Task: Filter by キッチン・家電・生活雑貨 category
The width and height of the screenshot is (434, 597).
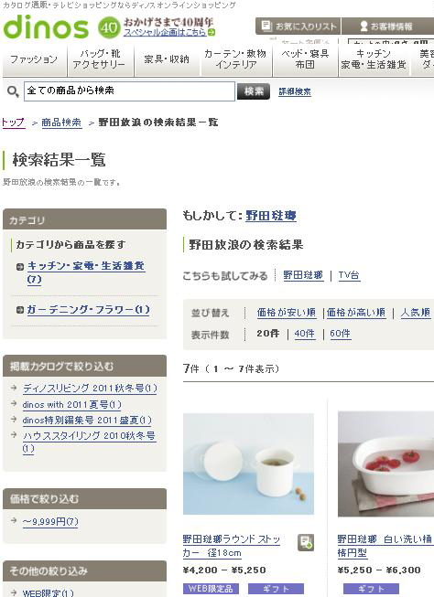Action: click(x=86, y=272)
